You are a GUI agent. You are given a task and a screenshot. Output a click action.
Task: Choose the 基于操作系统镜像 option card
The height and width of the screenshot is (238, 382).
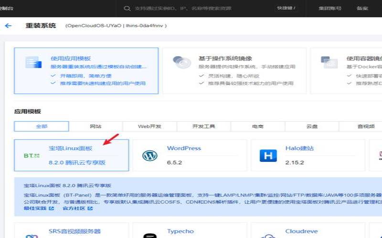(234, 70)
